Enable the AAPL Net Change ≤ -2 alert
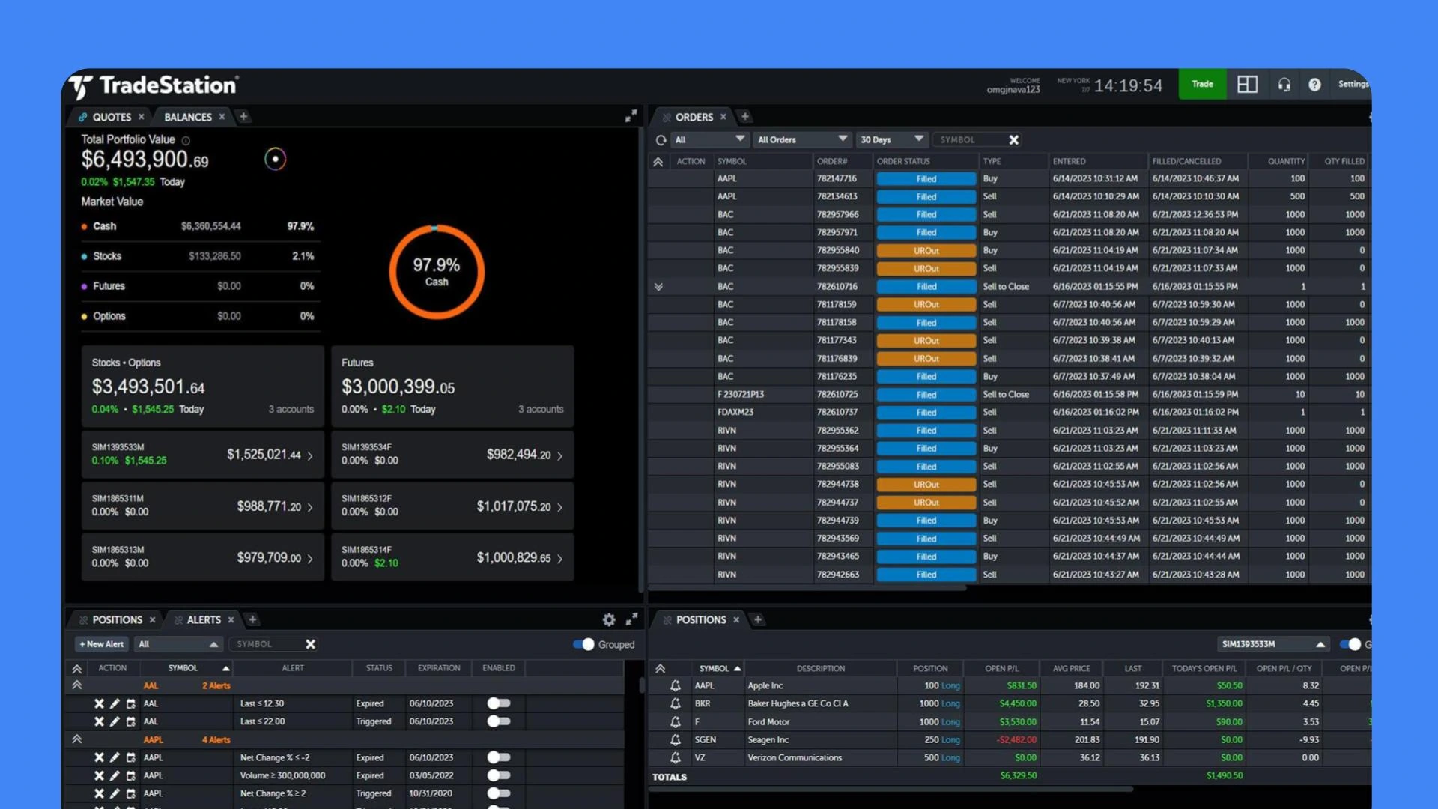 [x=498, y=758]
